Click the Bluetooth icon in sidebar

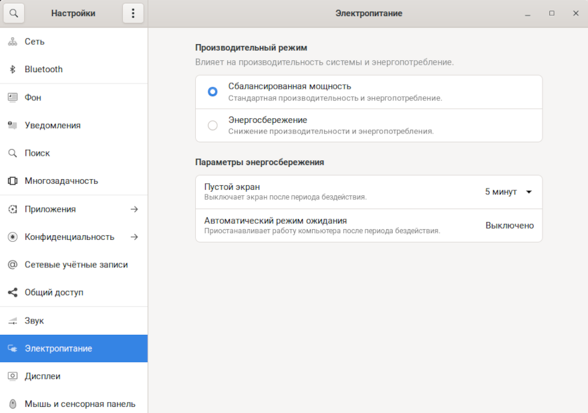click(x=12, y=70)
